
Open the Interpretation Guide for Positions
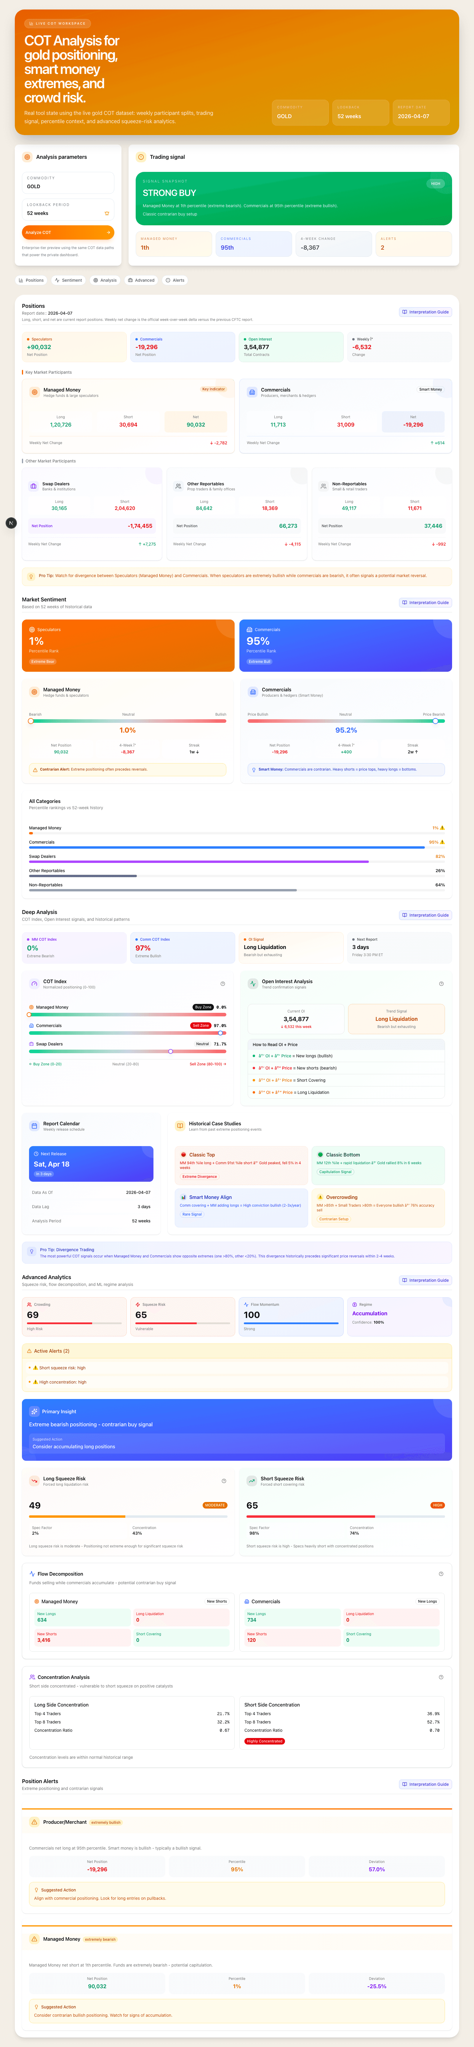pos(426,311)
